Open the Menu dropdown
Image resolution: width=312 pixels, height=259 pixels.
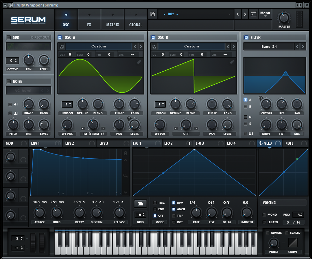click(x=265, y=14)
